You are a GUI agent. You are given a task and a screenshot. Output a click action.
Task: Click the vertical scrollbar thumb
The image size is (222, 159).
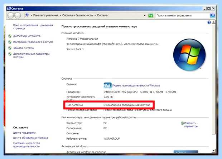(x=214, y=79)
